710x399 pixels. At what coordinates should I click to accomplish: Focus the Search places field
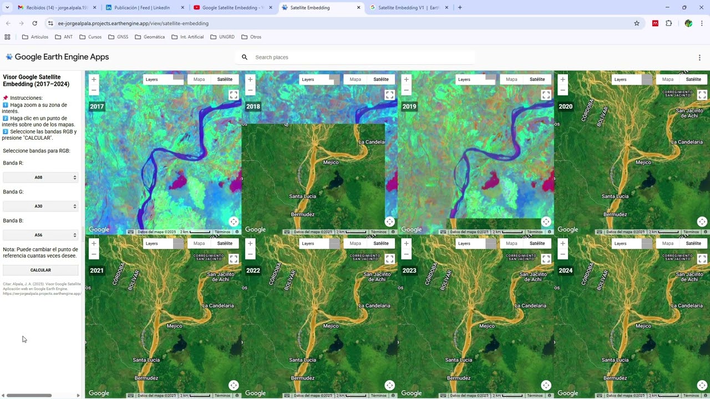(355, 57)
